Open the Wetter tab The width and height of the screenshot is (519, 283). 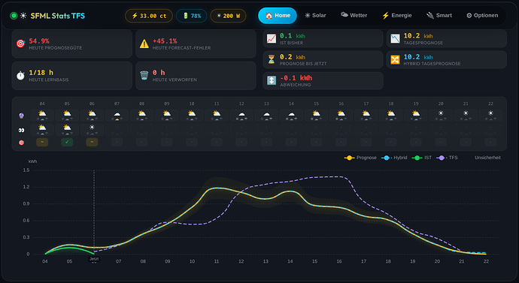click(x=354, y=16)
